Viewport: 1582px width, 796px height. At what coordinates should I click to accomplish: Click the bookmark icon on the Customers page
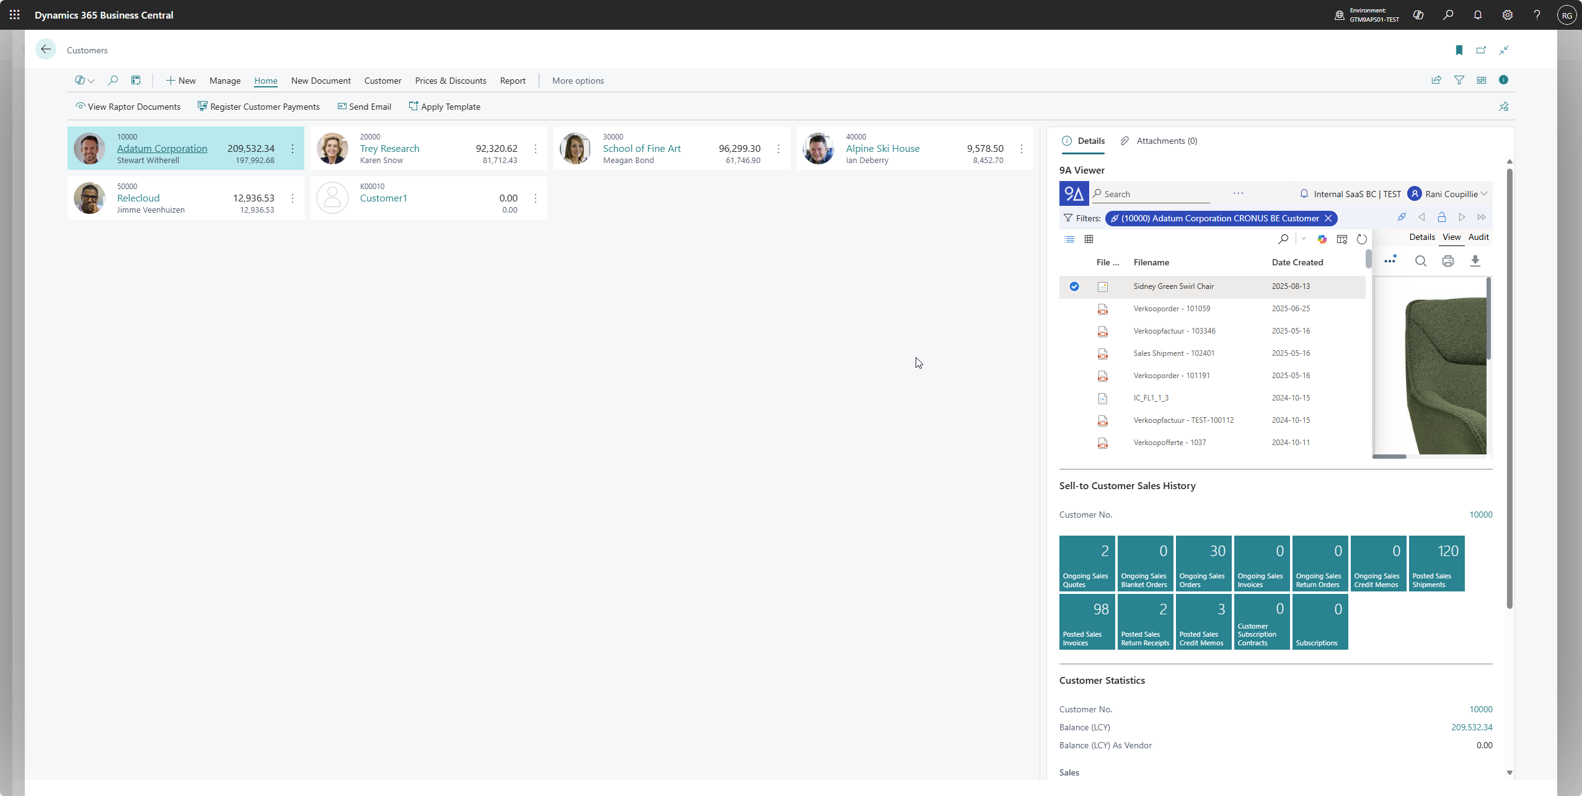(1459, 50)
